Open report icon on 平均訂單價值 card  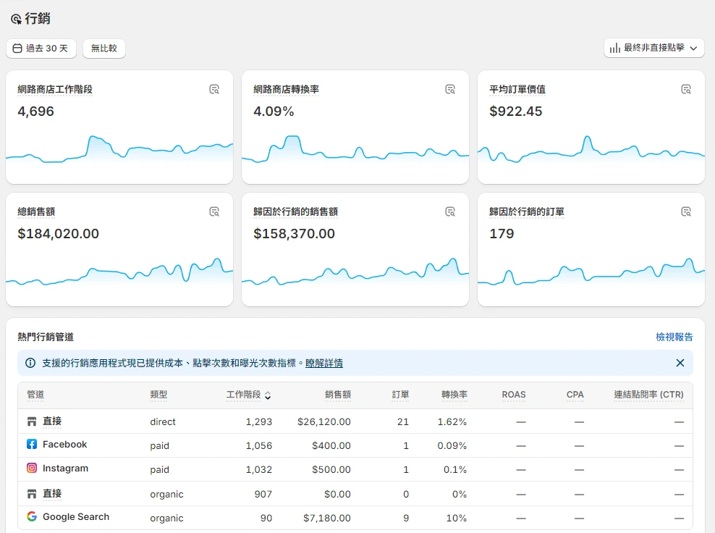[x=686, y=90]
